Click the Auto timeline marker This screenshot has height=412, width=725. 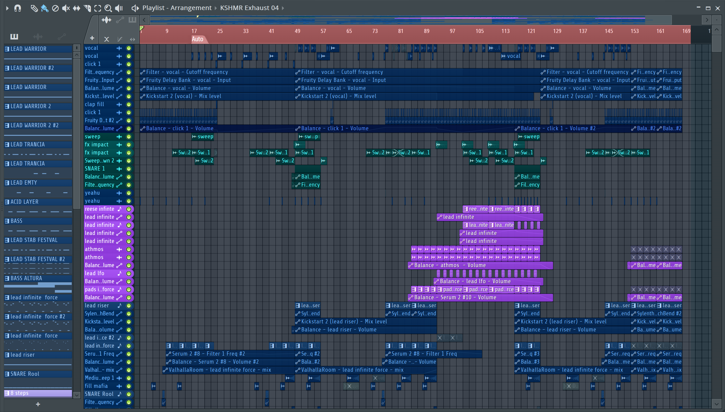(199, 39)
